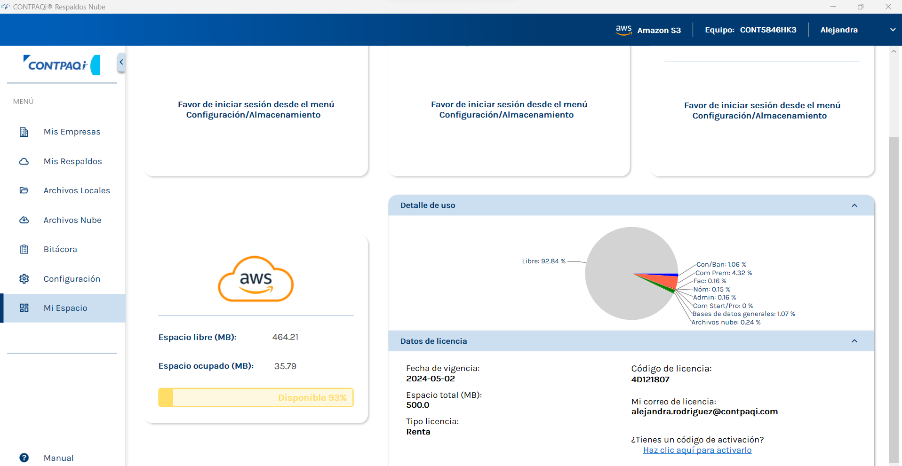Click the Mis Respaldos cloud icon
Image resolution: width=902 pixels, height=466 pixels.
24,161
